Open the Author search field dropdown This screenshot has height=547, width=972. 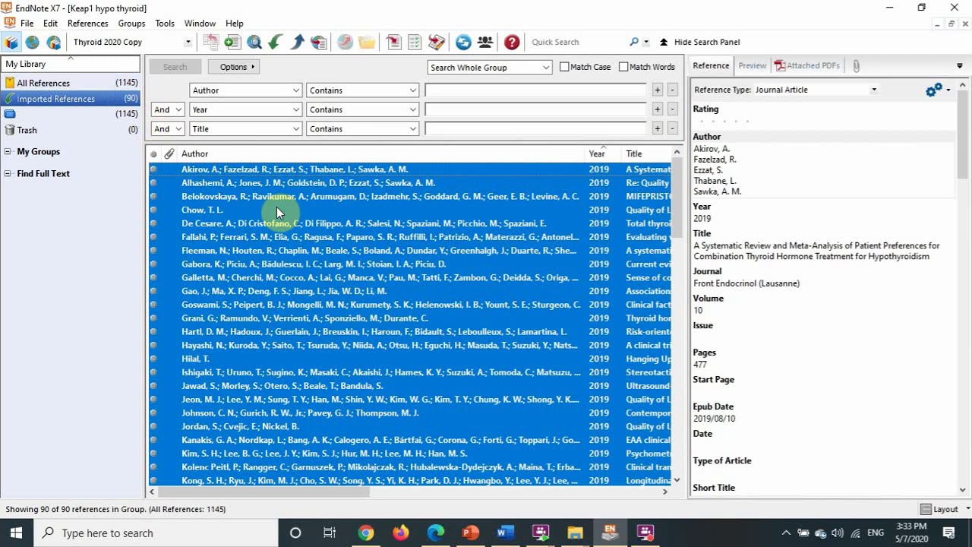[245, 90]
